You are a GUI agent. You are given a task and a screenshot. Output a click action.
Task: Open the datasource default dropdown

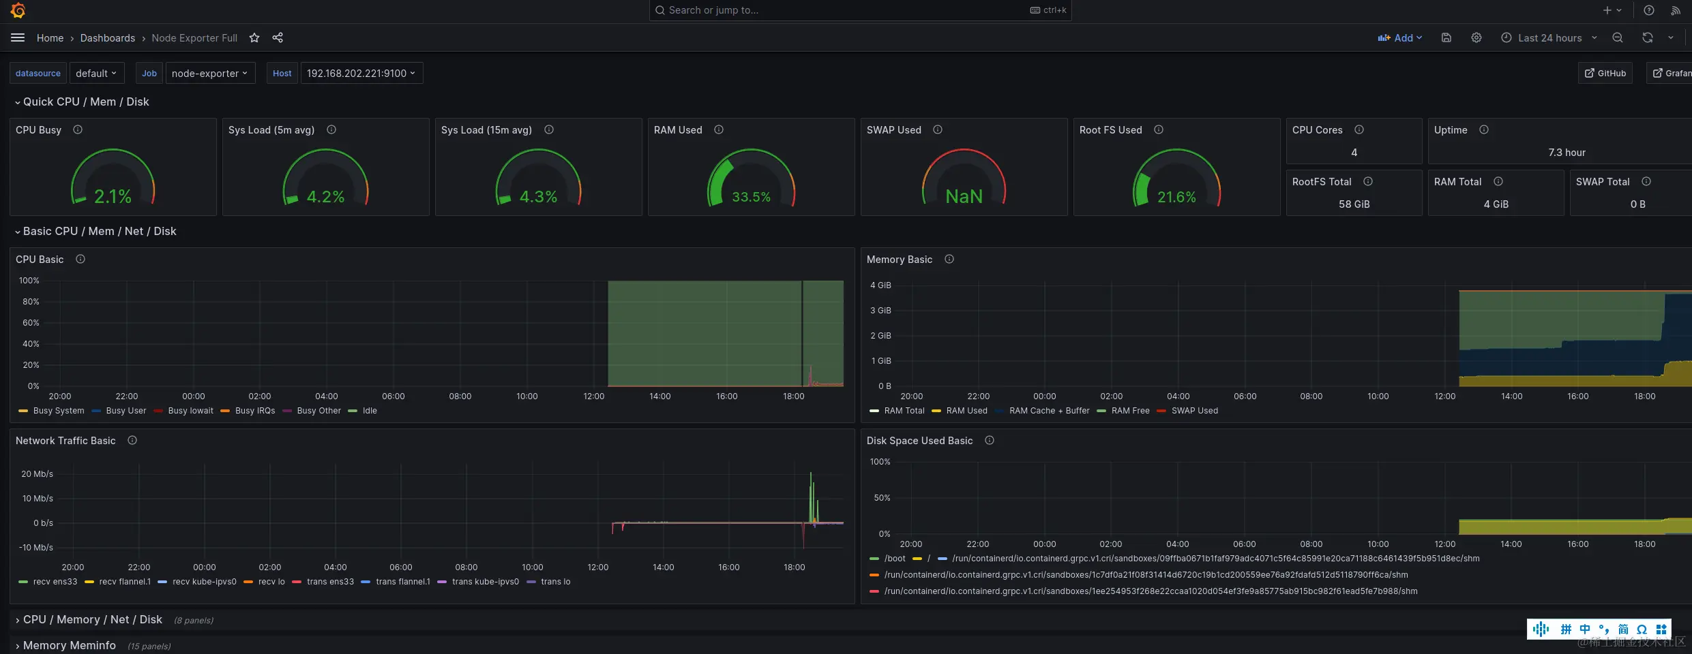[x=96, y=73]
